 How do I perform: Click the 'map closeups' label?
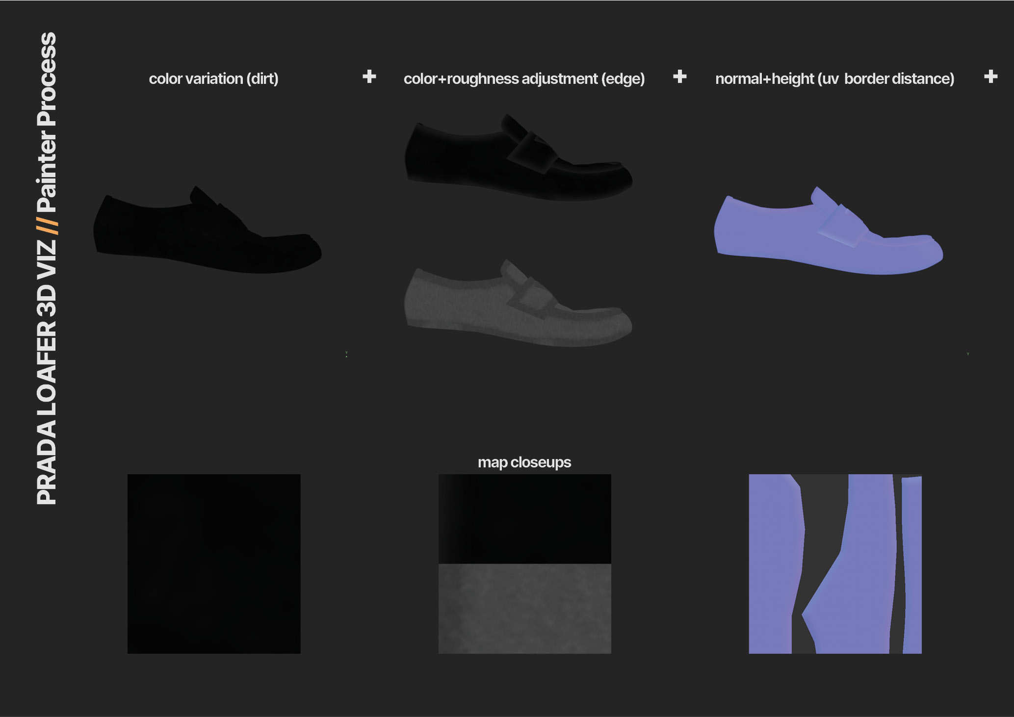[x=524, y=462]
